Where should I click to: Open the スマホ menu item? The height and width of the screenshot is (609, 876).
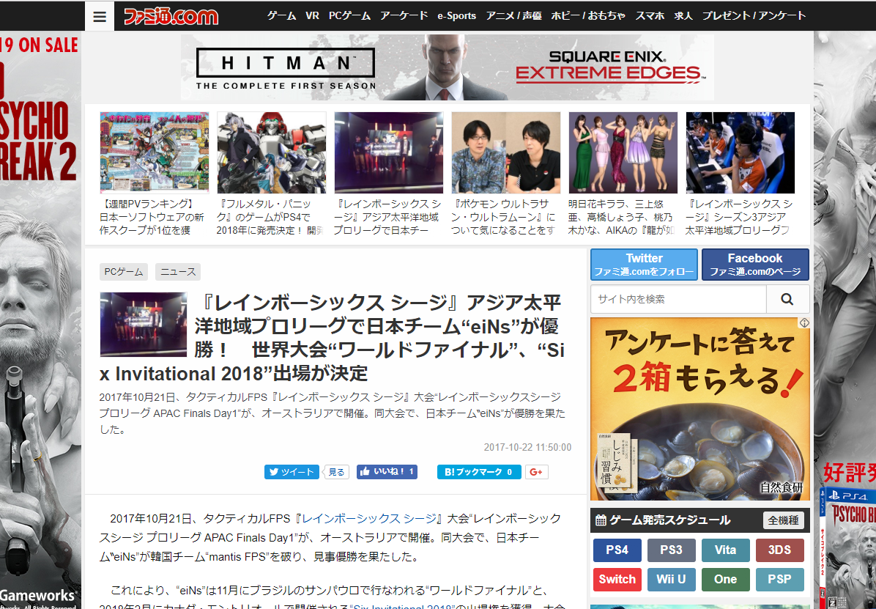650,15
